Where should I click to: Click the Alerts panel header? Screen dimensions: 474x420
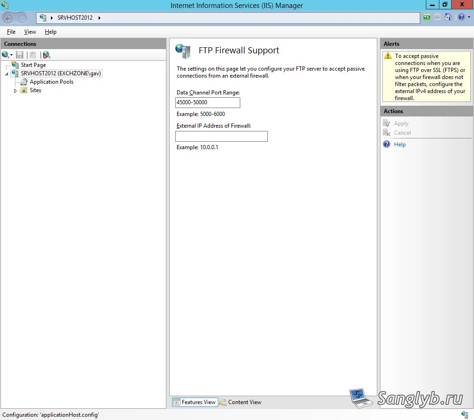[x=426, y=44]
